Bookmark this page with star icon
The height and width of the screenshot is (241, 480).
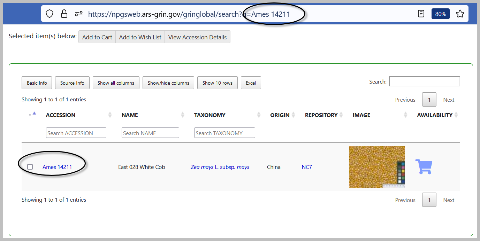click(460, 14)
